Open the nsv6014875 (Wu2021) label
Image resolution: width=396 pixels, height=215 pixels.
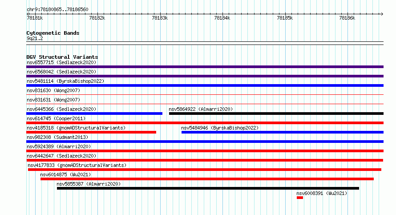(x=65, y=174)
